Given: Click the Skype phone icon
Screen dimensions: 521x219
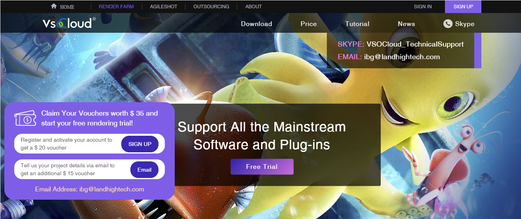Looking at the screenshot, I should (x=448, y=24).
